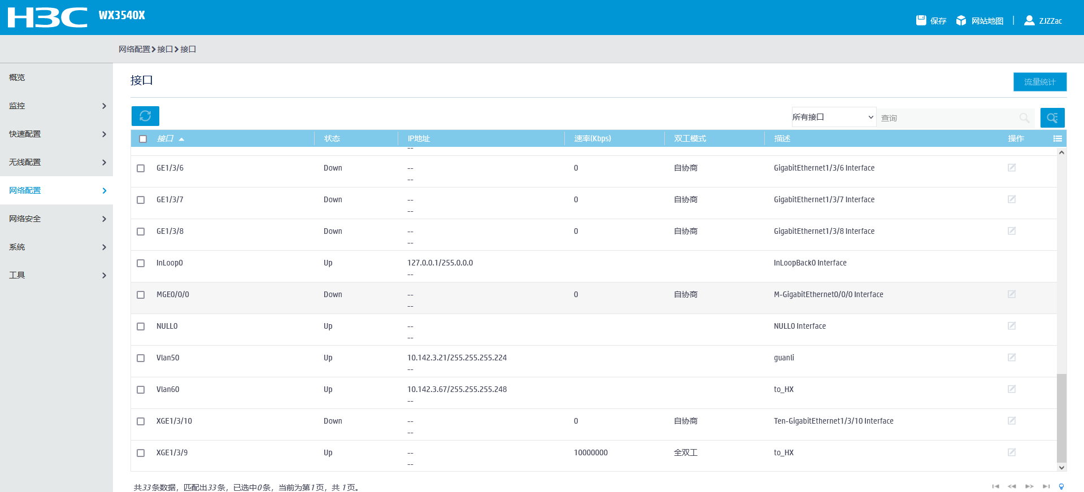Image resolution: width=1084 pixels, height=492 pixels.
Task: Click the magnifier icon in search field
Action: (1024, 117)
